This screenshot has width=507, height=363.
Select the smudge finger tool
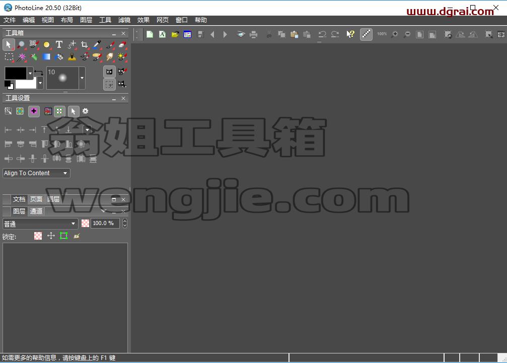coord(110,57)
